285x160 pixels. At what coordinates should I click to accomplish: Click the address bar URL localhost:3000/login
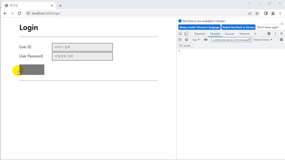tap(46, 13)
